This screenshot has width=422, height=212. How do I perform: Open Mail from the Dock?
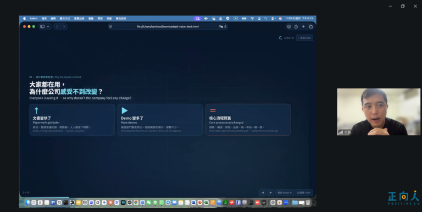point(174,202)
